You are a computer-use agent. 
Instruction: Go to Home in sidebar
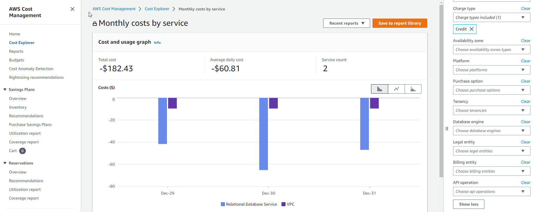coord(14,34)
